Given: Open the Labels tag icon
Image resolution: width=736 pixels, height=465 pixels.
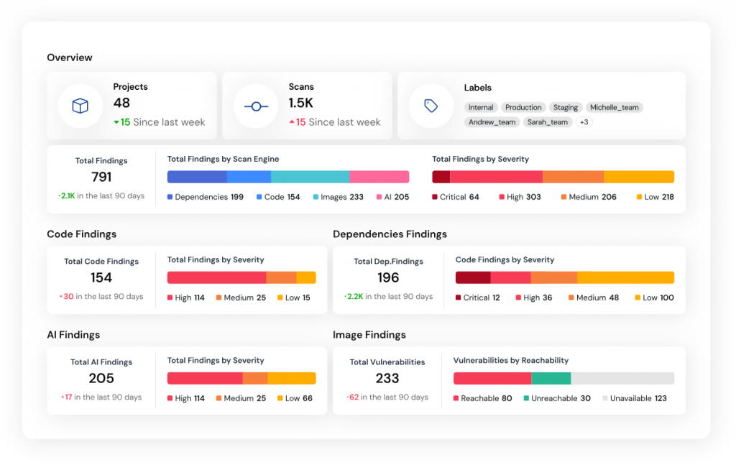Looking at the screenshot, I should [431, 105].
